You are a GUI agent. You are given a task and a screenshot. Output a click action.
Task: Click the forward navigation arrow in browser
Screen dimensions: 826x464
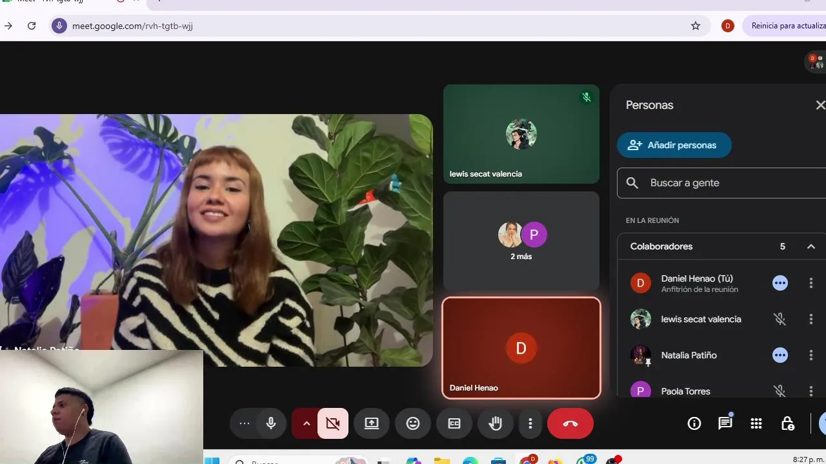pyautogui.click(x=8, y=26)
